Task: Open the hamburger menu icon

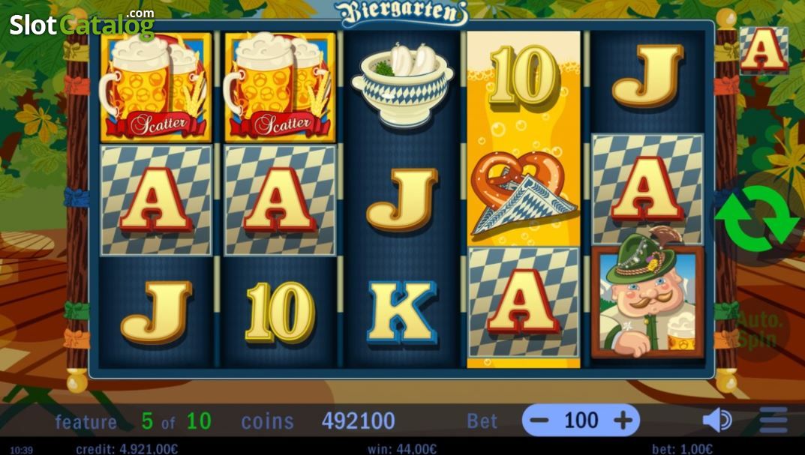Action: [x=773, y=421]
